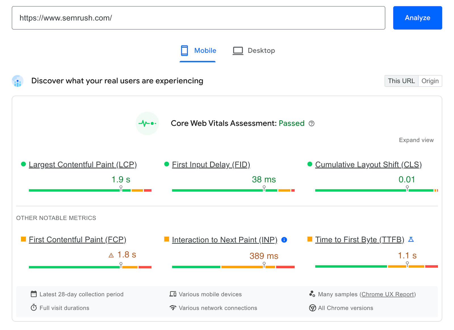Click Expand view
Viewport: 454px width, 330px height.
pos(416,140)
